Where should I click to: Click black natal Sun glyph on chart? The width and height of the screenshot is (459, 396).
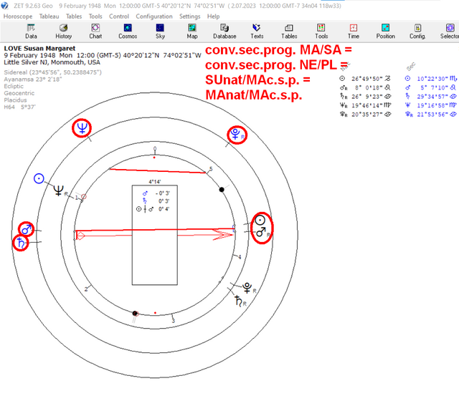pyautogui.click(x=260, y=220)
